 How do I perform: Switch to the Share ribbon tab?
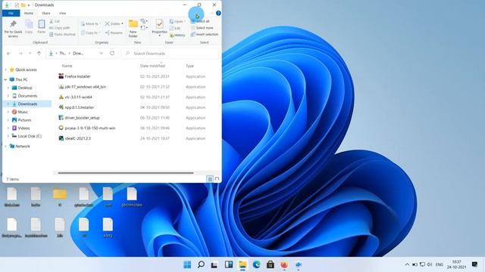(46, 14)
